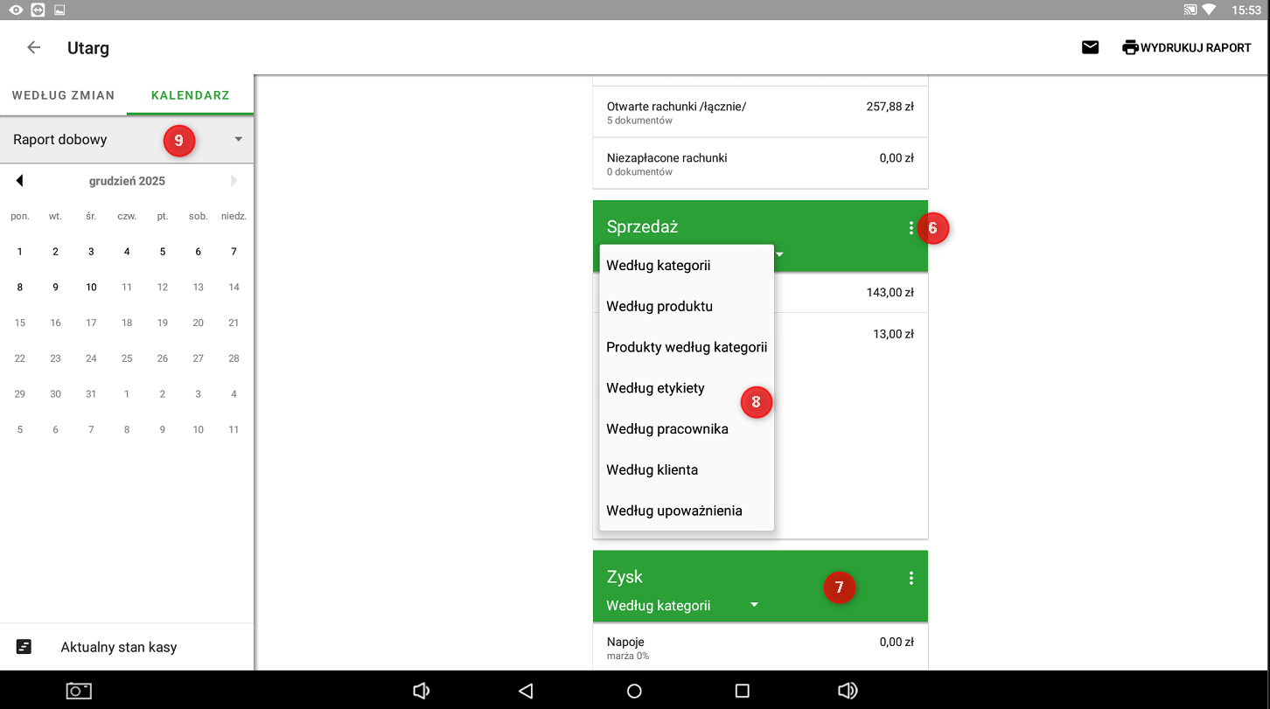Select the Kalendarz tab

(x=190, y=95)
